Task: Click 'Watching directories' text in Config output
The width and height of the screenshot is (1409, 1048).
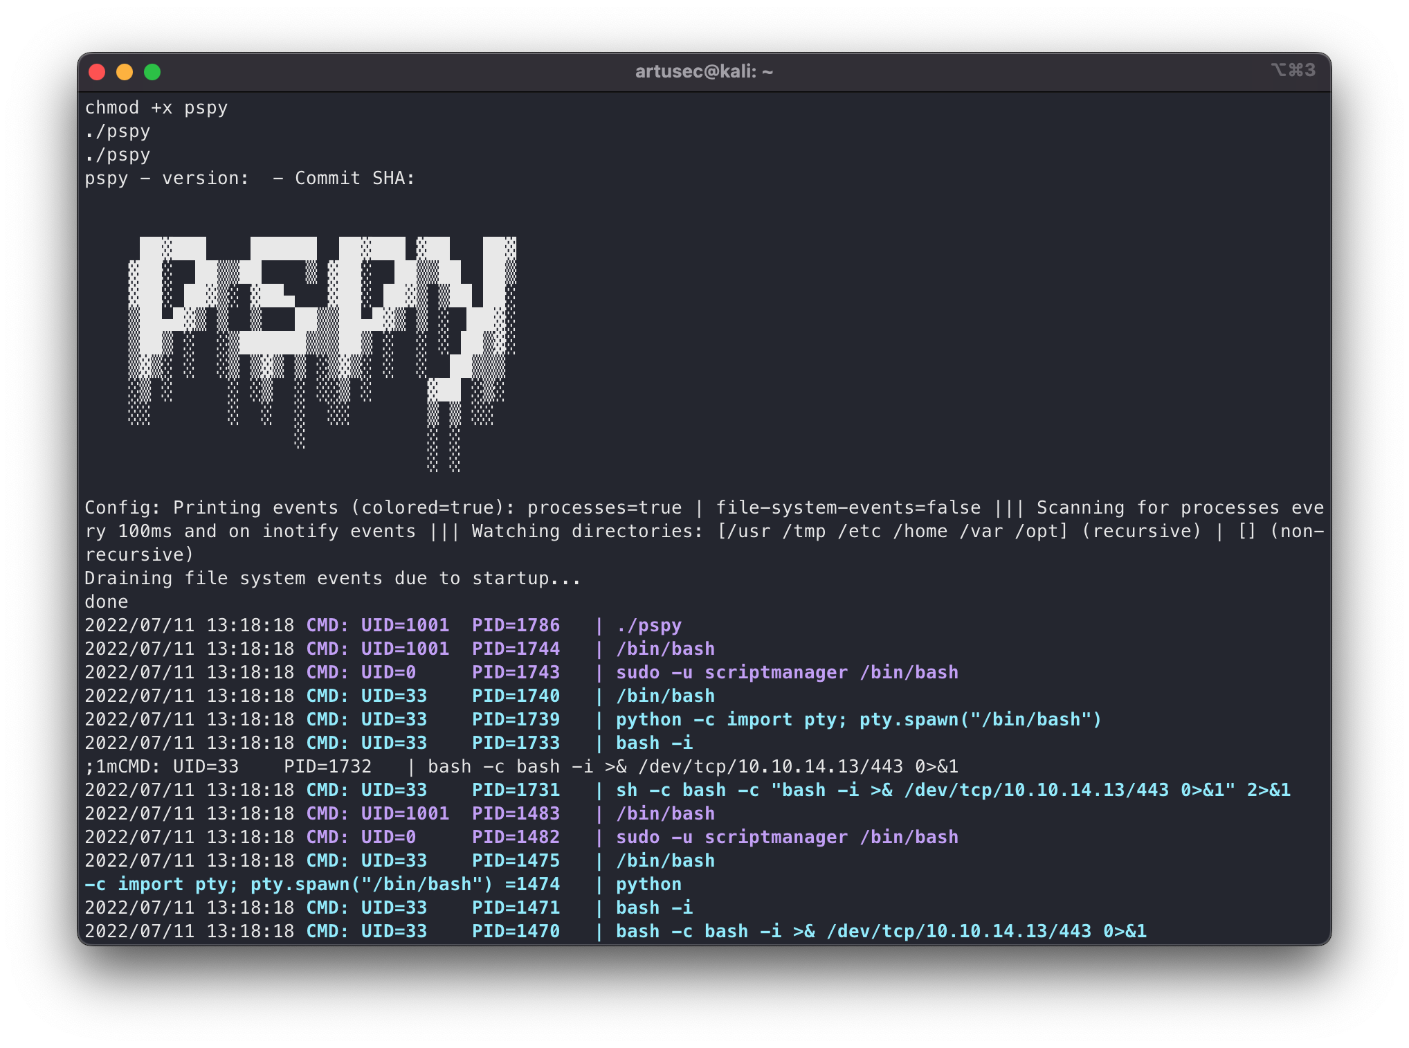Action: (585, 532)
